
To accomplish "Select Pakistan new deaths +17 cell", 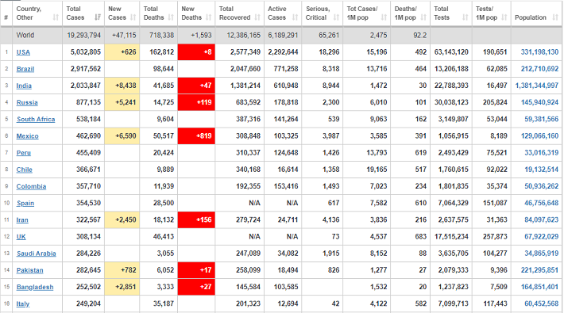I will [x=196, y=270].
